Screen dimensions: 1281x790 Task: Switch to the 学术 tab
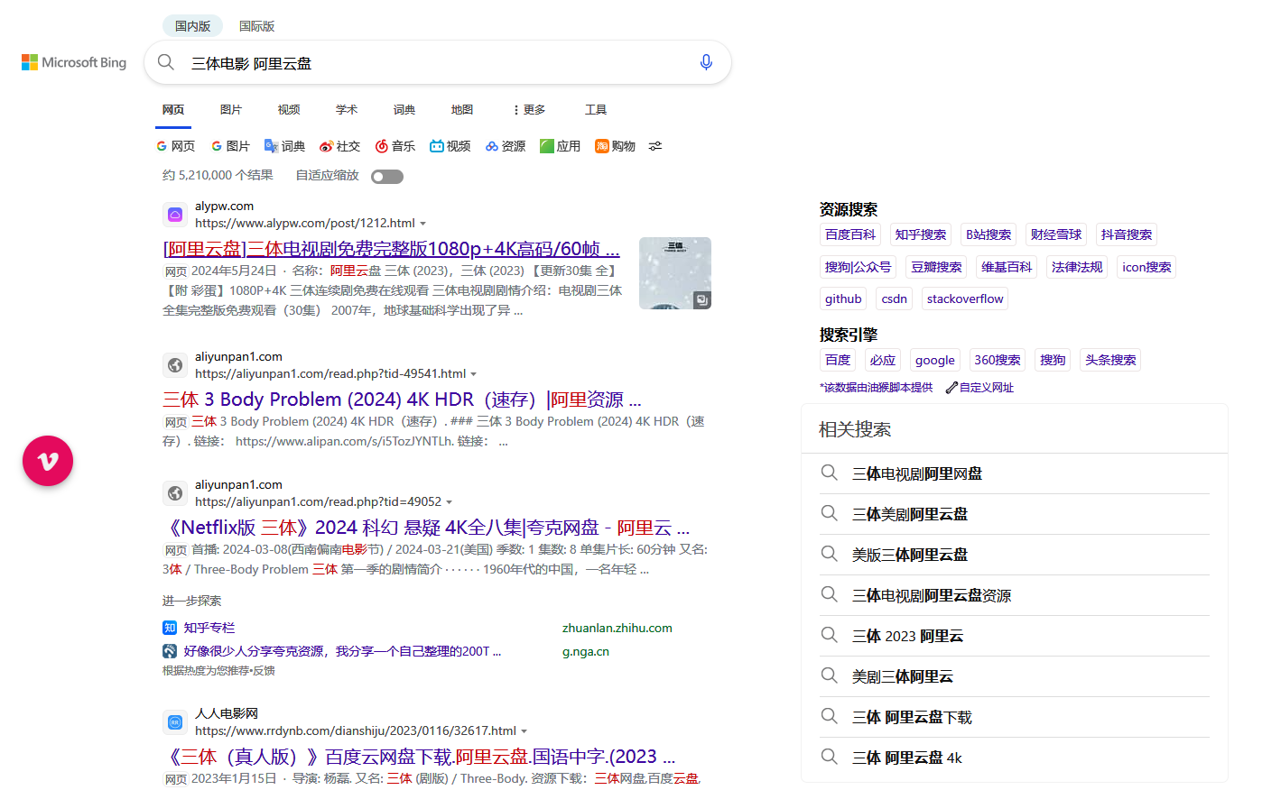(347, 110)
